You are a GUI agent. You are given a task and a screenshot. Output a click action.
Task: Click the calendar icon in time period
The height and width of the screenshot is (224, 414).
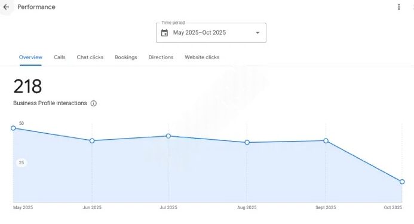click(x=164, y=33)
